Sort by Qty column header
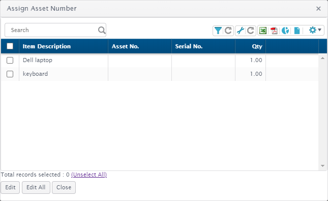 pyautogui.click(x=251, y=46)
